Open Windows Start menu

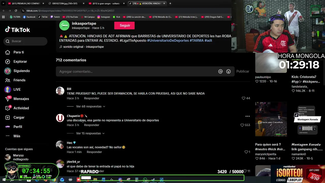click(4, 180)
